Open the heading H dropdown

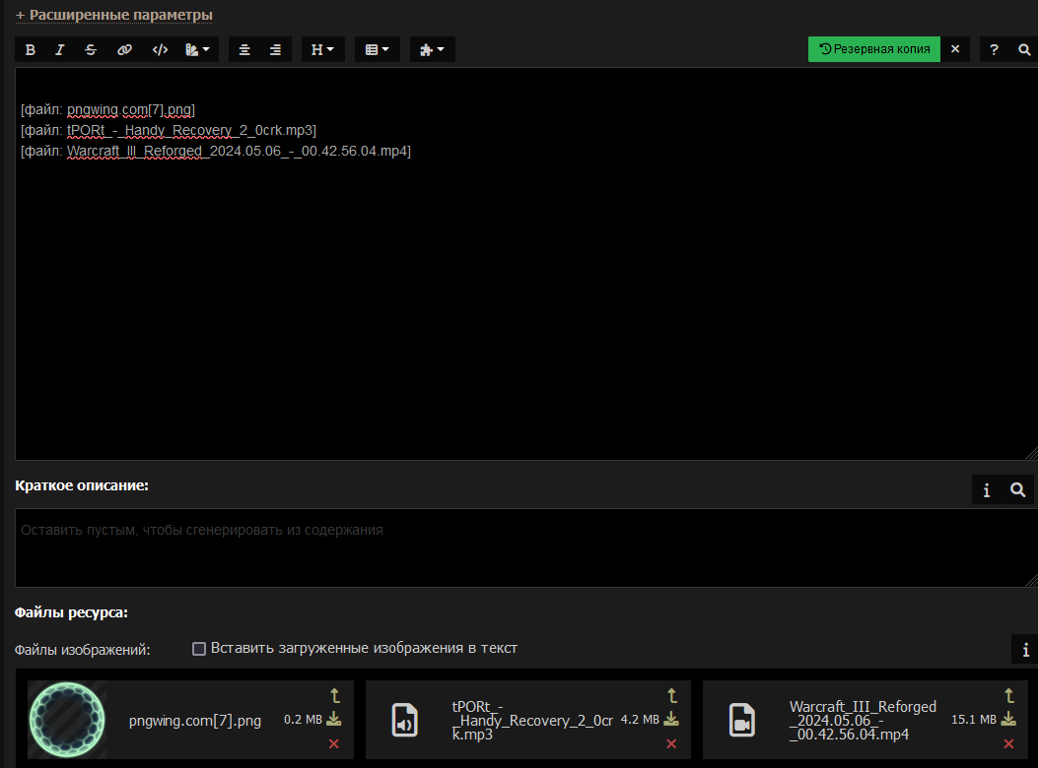pos(323,49)
